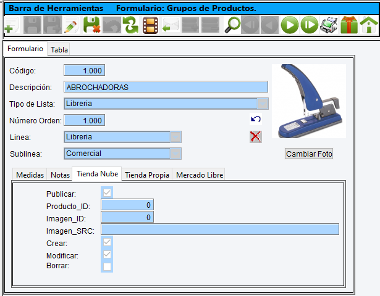Click the grayed-out undo arrow icon
Screen dimensions: 380x296
pos(112,25)
